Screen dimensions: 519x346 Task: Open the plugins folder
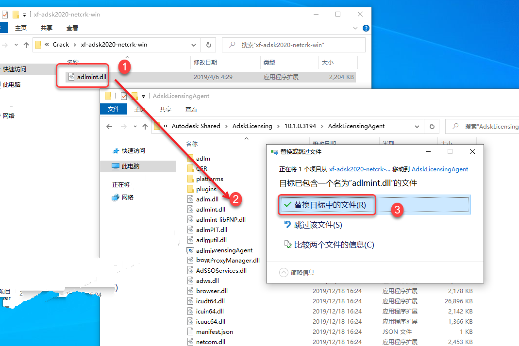206,189
